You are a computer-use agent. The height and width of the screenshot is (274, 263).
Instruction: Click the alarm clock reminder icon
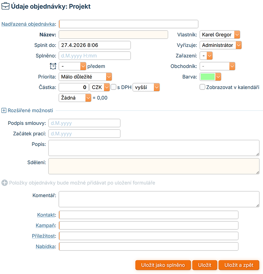pyautogui.click(x=53, y=66)
